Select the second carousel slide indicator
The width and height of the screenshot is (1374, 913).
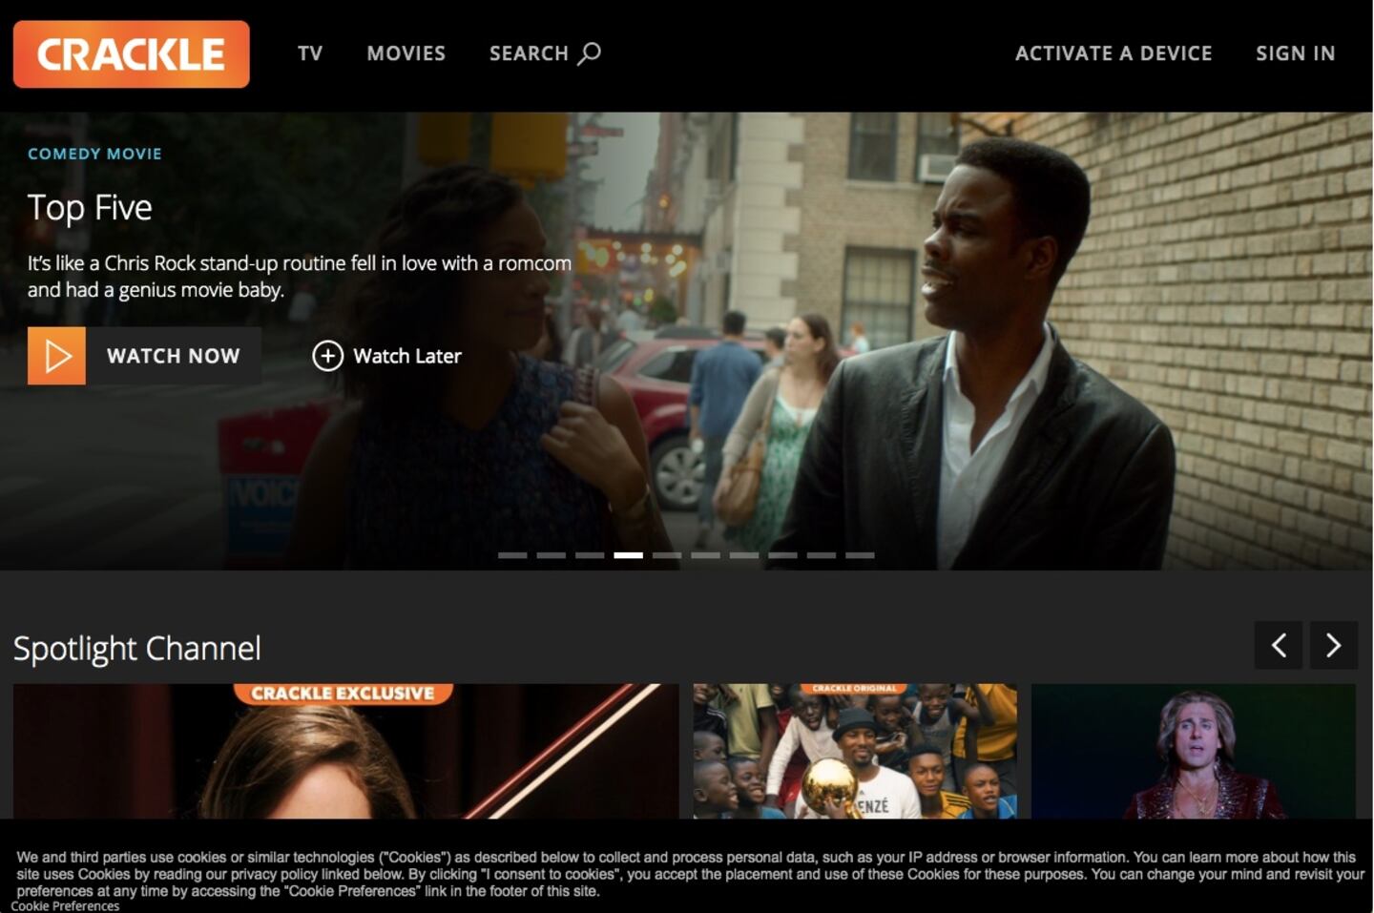[x=551, y=555]
